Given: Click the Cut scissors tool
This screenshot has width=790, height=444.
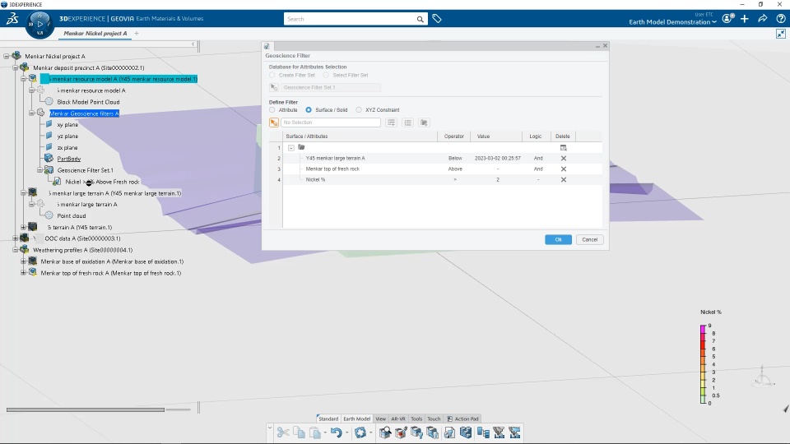Looking at the screenshot, I should pyautogui.click(x=283, y=432).
